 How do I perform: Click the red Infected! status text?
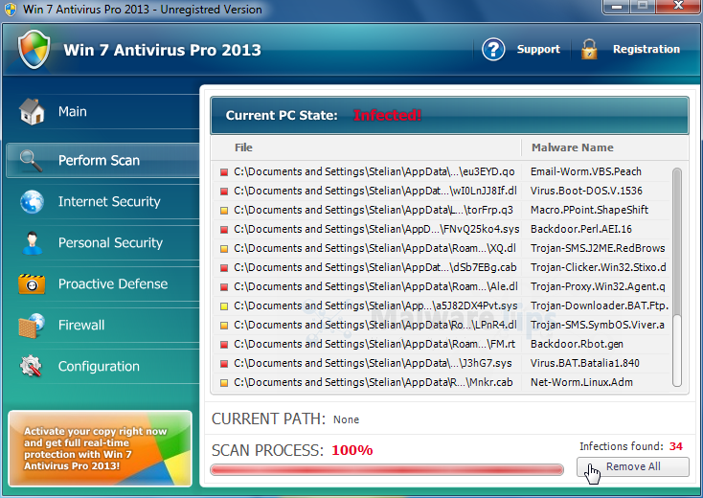click(387, 115)
